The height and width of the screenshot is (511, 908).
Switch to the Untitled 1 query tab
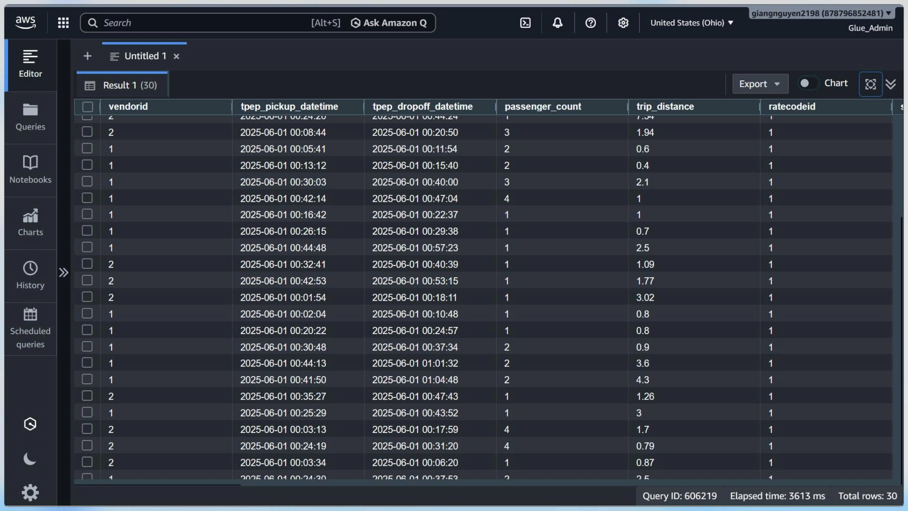(x=145, y=56)
